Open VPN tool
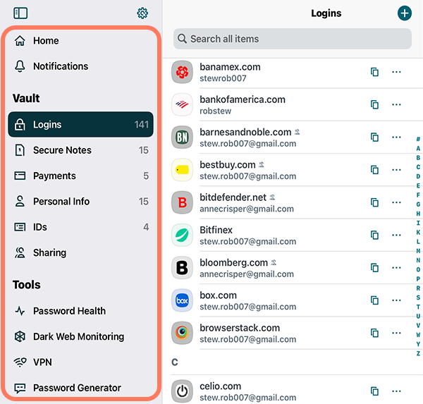Image resolution: width=423 pixels, height=404 pixels. coord(80,362)
